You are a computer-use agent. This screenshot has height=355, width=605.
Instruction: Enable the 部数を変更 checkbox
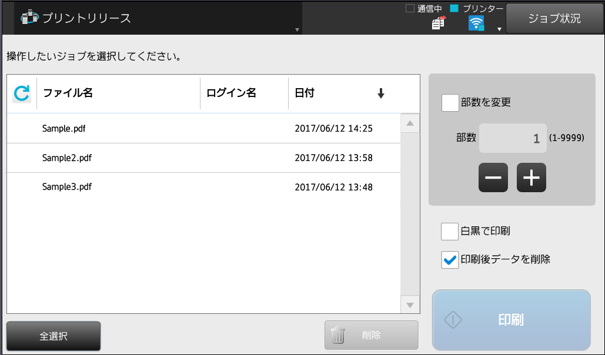pos(450,103)
